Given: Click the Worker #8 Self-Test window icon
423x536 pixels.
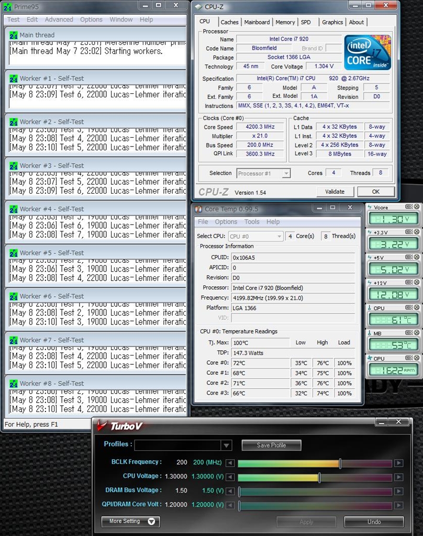Looking at the screenshot, I should pyautogui.click(x=13, y=384).
